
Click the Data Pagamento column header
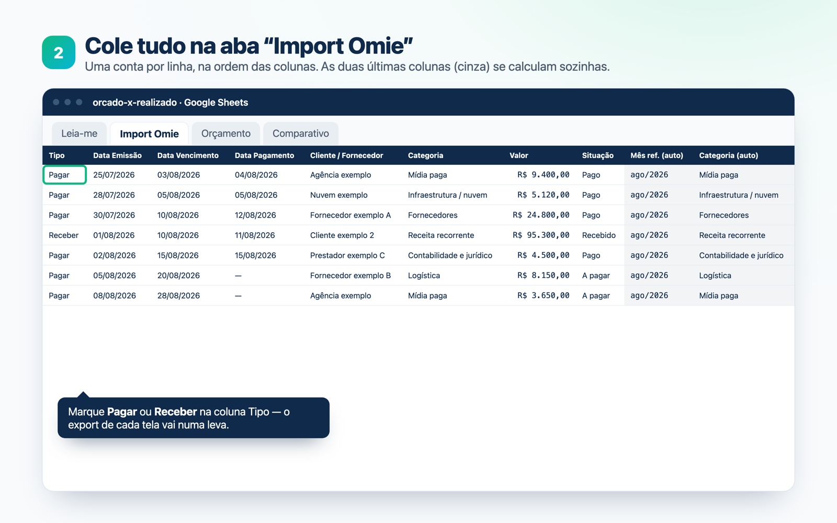tap(264, 155)
